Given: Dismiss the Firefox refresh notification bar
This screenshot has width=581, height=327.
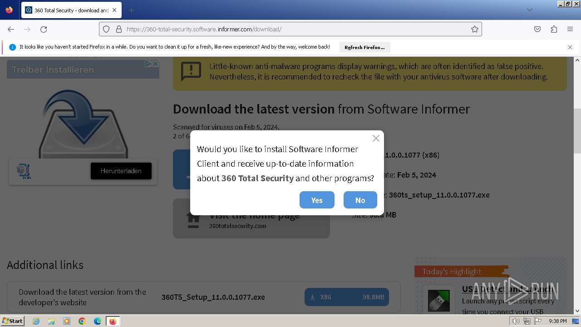Looking at the screenshot, I should [x=570, y=47].
